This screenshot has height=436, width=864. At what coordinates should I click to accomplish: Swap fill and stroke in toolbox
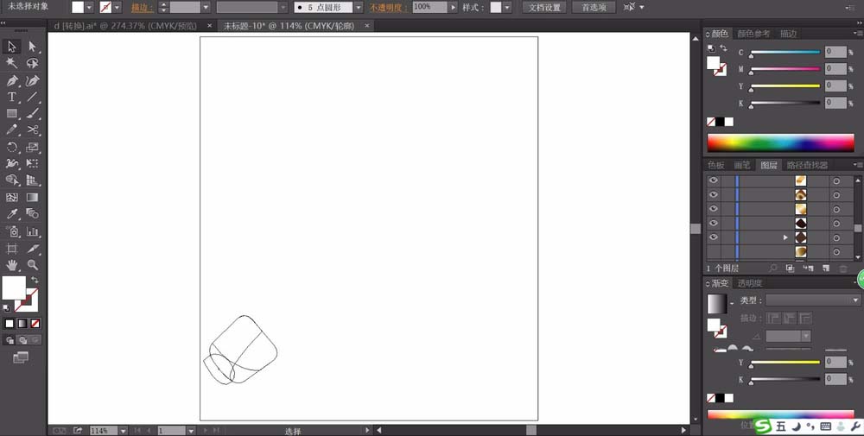(x=35, y=281)
